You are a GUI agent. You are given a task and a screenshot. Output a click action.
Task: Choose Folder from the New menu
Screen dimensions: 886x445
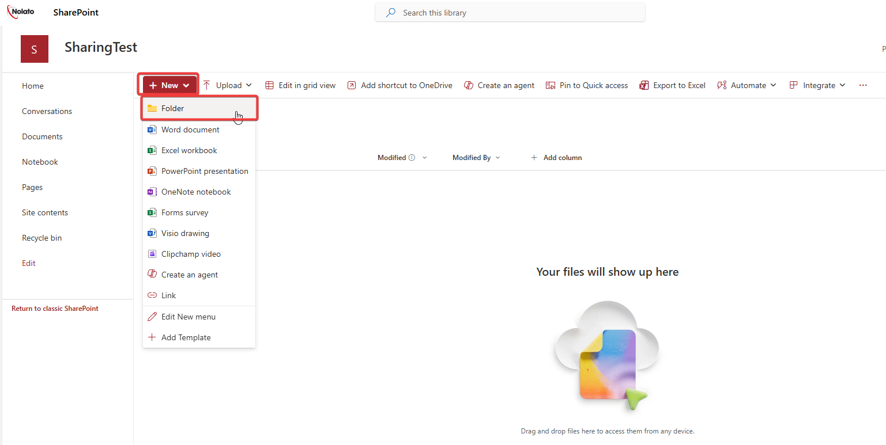tap(199, 108)
